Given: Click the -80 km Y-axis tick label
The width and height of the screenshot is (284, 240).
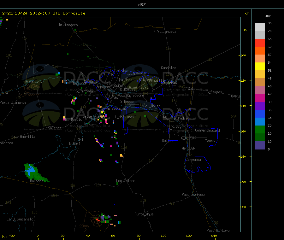Looking at the screenshot, I should [244, 30].
